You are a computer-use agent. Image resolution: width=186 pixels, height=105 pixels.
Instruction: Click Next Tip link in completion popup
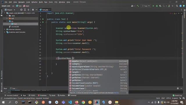click(116, 93)
